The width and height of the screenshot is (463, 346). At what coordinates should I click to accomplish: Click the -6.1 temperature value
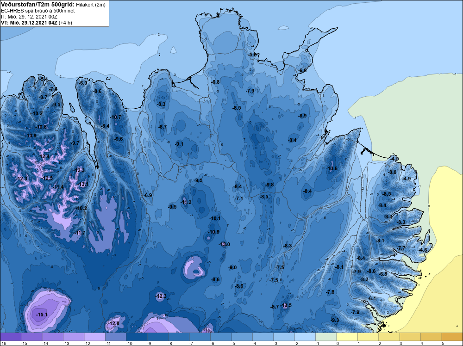(372, 298)
